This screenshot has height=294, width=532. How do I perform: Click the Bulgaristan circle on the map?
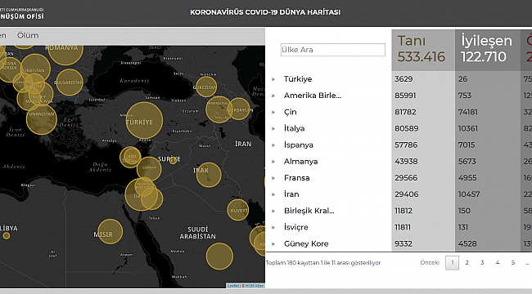(70, 82)
